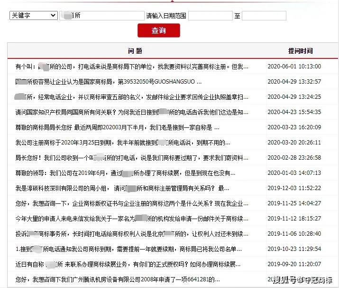Click timestamp 2020-04-29 13:32:57
339x288 pixels.
pos(294,81)
